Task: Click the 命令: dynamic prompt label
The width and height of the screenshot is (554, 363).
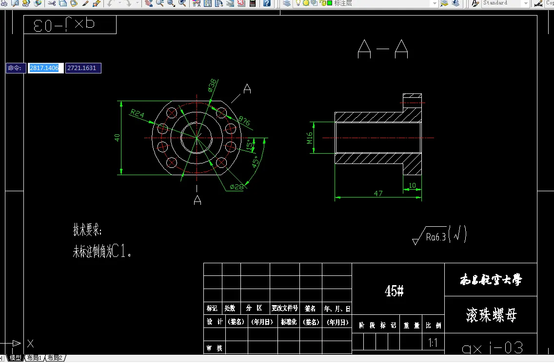Action: tap(16, 68)
